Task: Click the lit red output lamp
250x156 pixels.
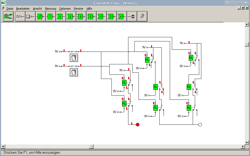Action: 138,124
